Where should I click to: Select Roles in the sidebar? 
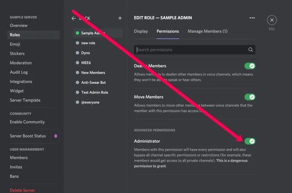coord(33,35)
